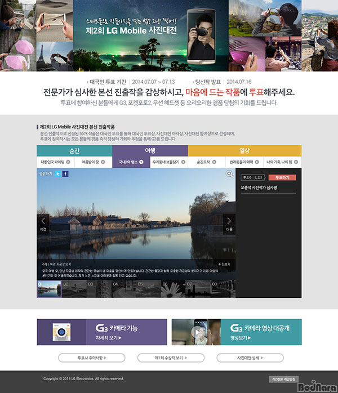Click the 제1회 수상작 보기 button
Screen dimensions: 338x393
click(x=171, y=358)
